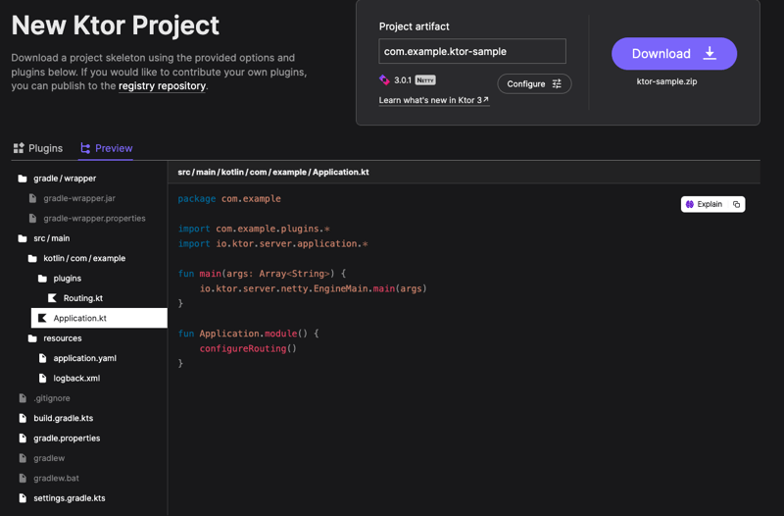The height and width of the screenshot is (516, 784).
Task: Click the Netty engine badge
Action: click(425, 80)
